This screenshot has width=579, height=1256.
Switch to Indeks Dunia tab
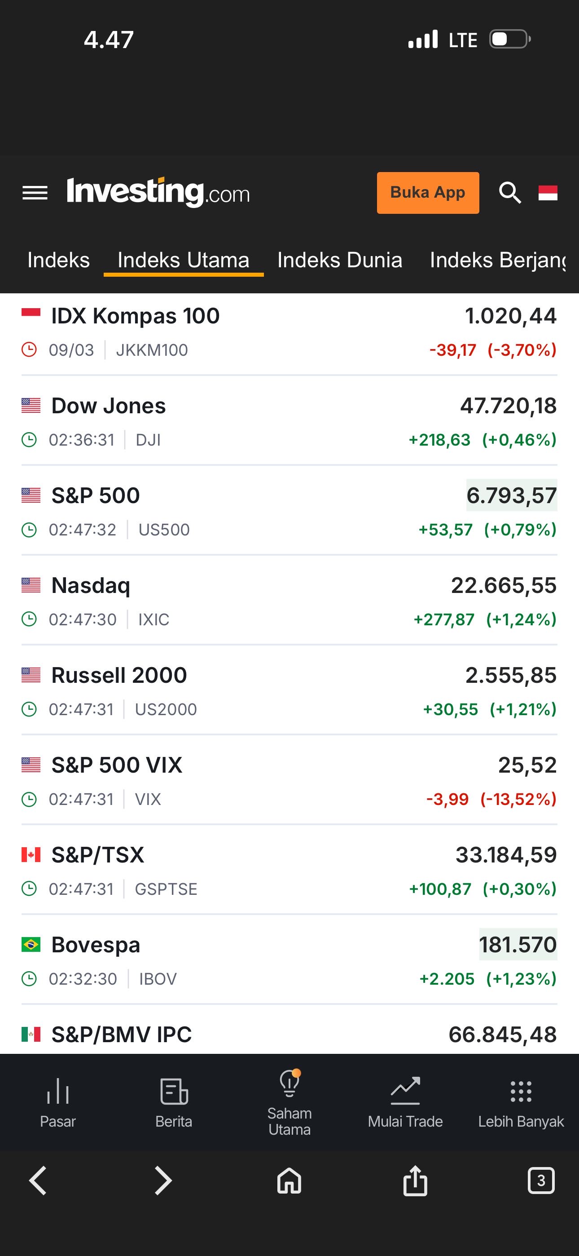point(340,261)
